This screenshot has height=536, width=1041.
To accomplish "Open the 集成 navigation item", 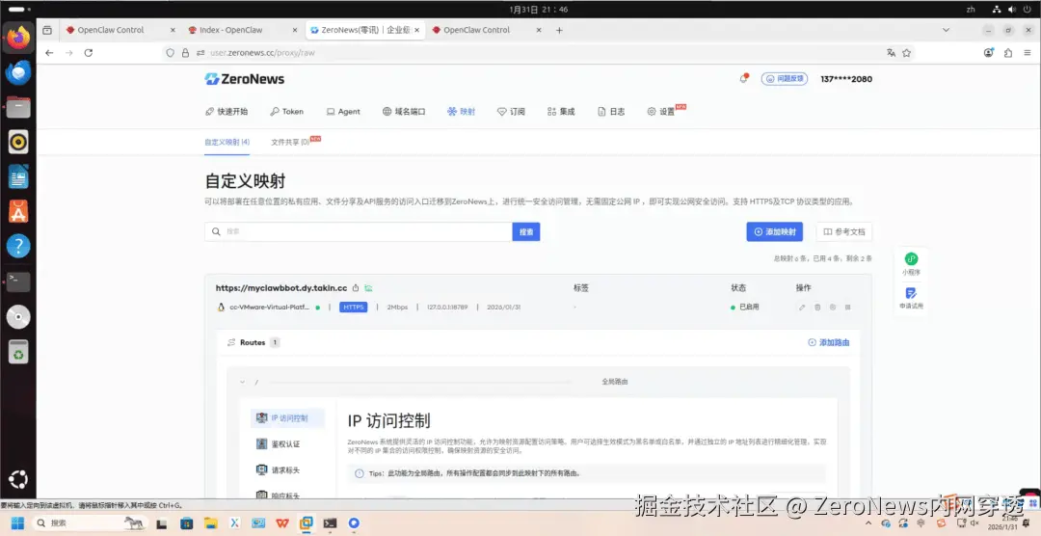I will 561,112.
